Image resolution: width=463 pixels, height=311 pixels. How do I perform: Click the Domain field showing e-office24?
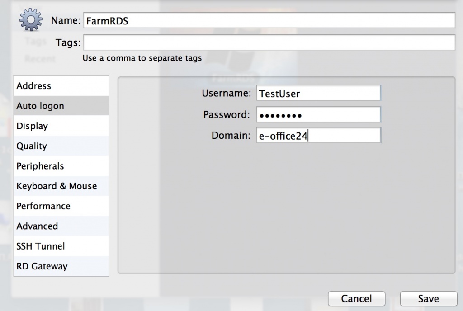(x=319, y=135)
